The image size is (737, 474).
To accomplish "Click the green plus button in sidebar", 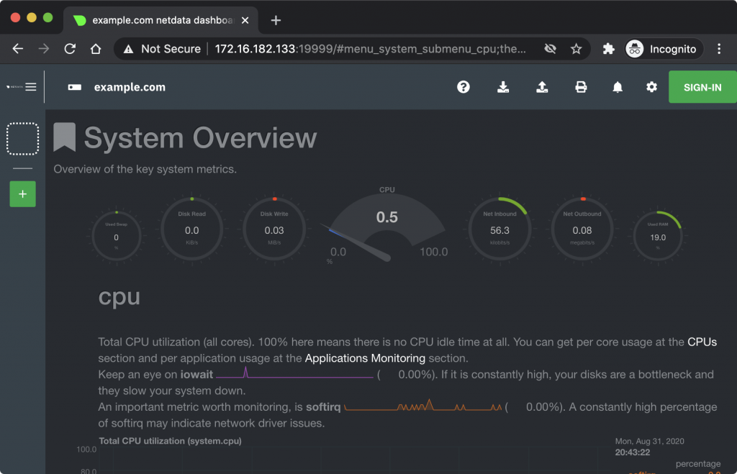I will tap(22, 194).
